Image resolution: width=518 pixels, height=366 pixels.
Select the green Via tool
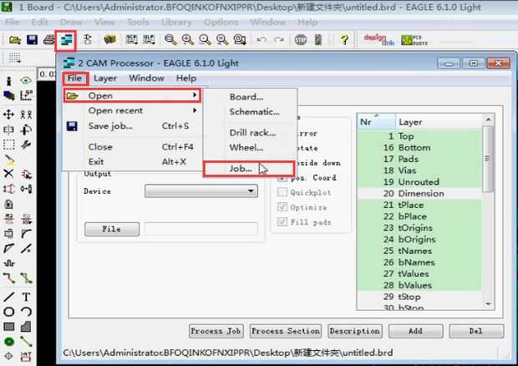tap(9, 341)
